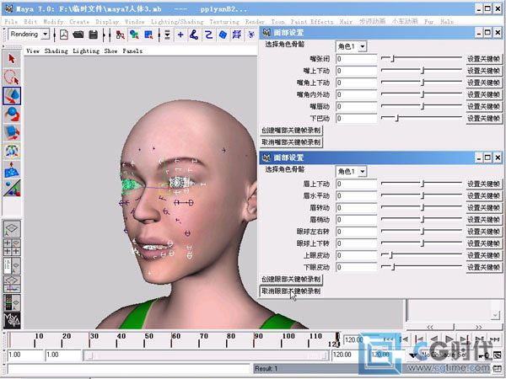
Task: Select by component type mode icon
Action: pos(148,35)
